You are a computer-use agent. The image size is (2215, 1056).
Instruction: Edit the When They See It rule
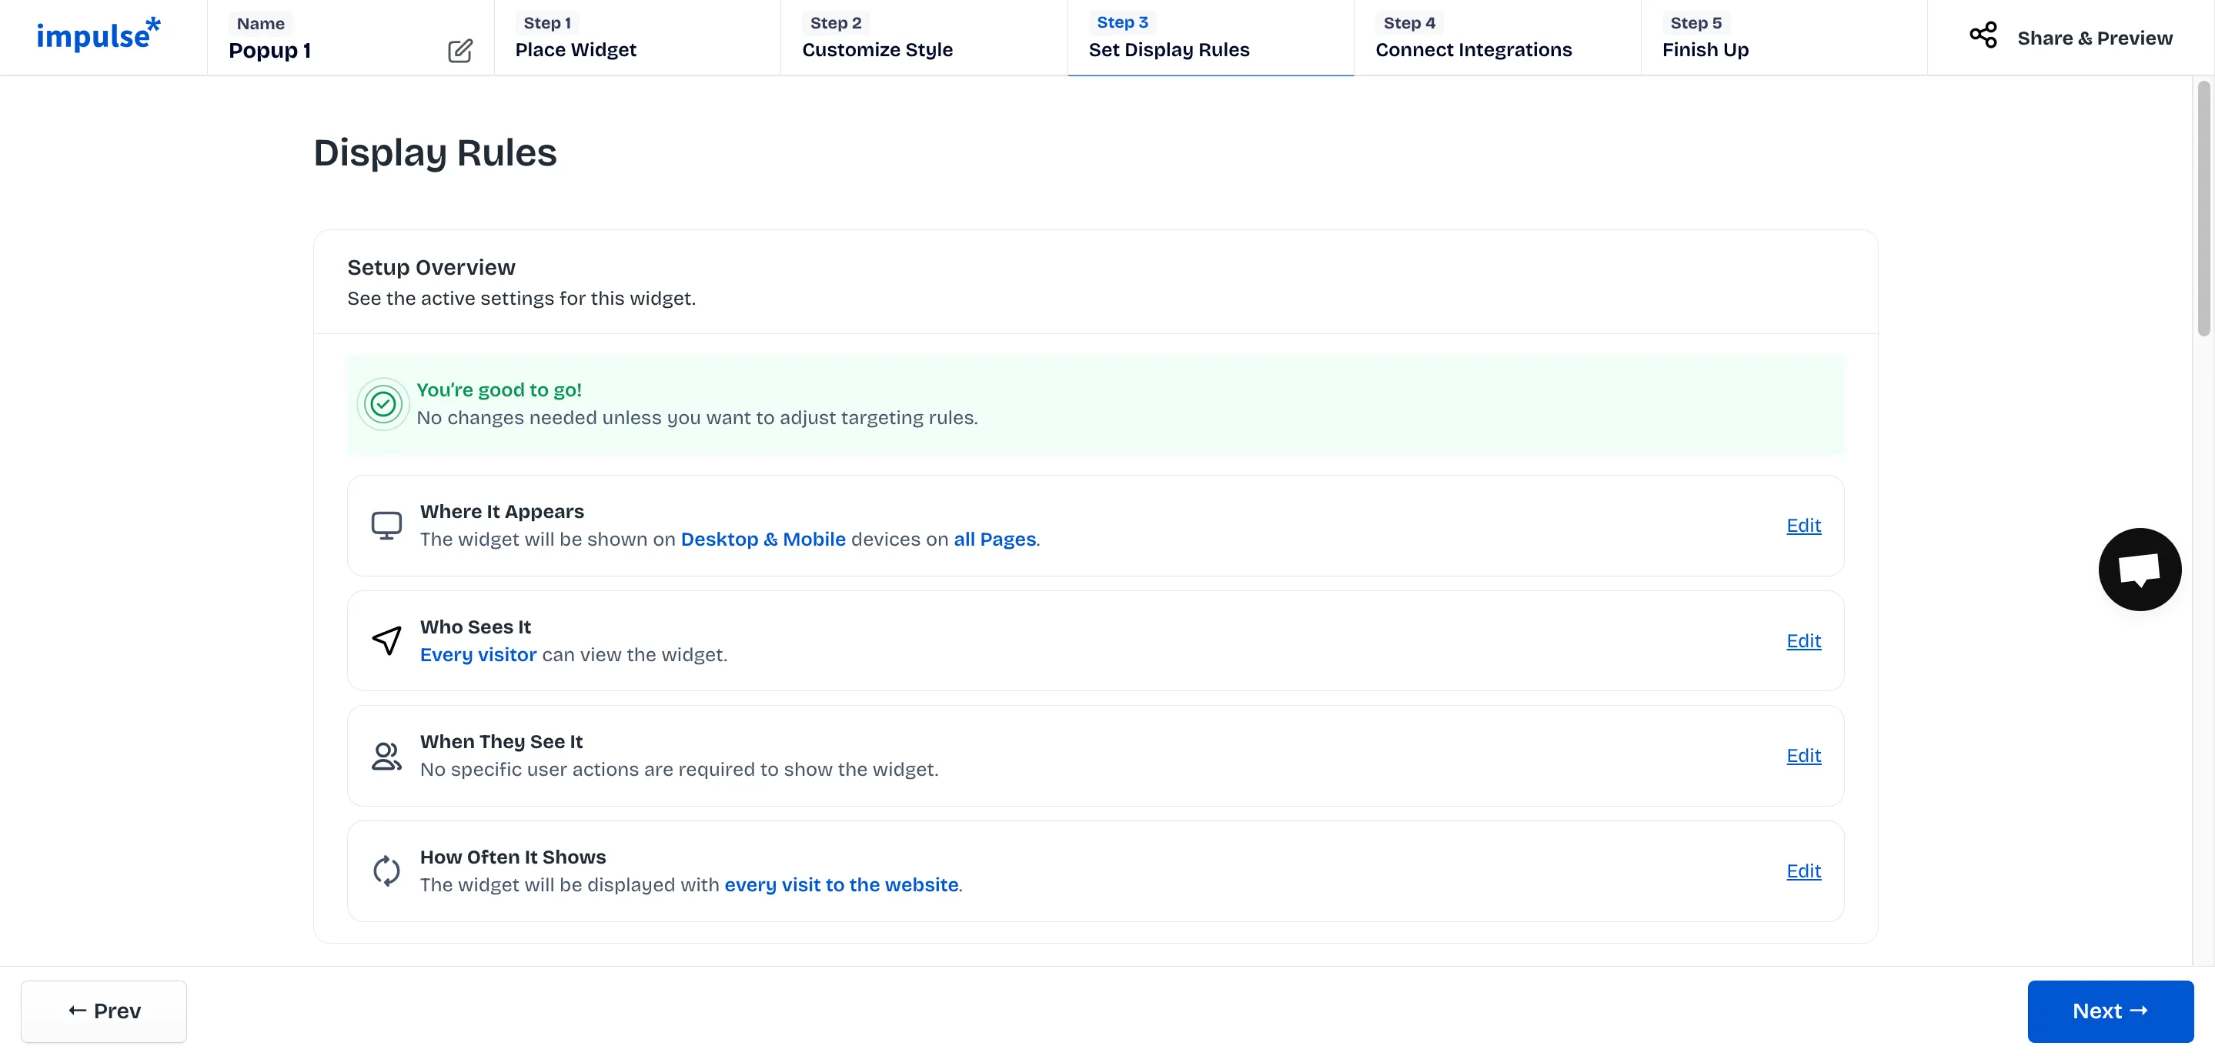click(1803, 755)
